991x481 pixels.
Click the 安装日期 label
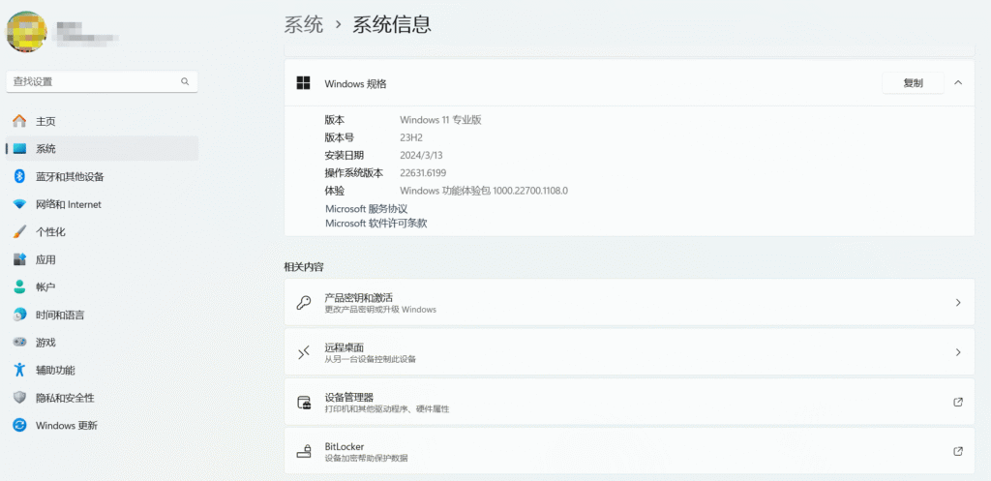(x=345, y=155)
